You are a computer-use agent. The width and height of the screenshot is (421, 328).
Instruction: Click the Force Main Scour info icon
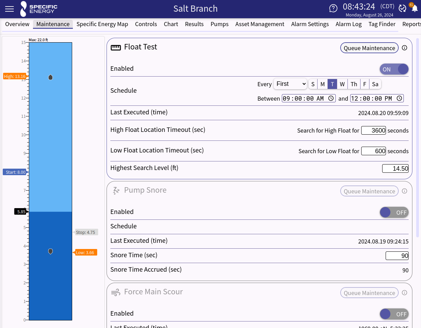(x=405, y=293)
